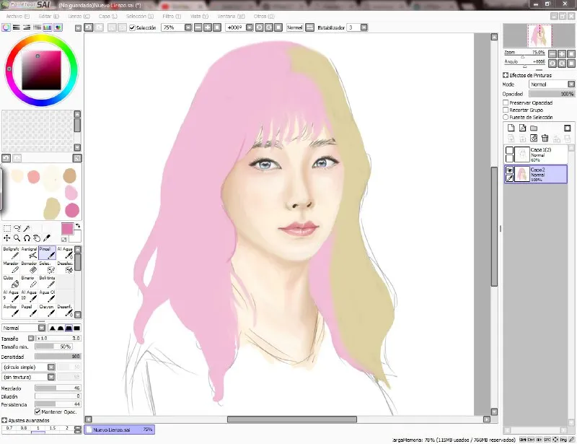Open the Filtro menu
This screenshot has width=577, height=444.
tap(172, 16)
